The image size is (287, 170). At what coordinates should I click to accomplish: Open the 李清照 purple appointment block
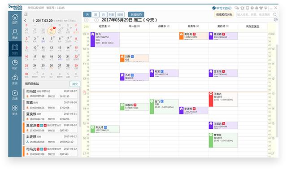pyautogui.click(x=194, y=110)
